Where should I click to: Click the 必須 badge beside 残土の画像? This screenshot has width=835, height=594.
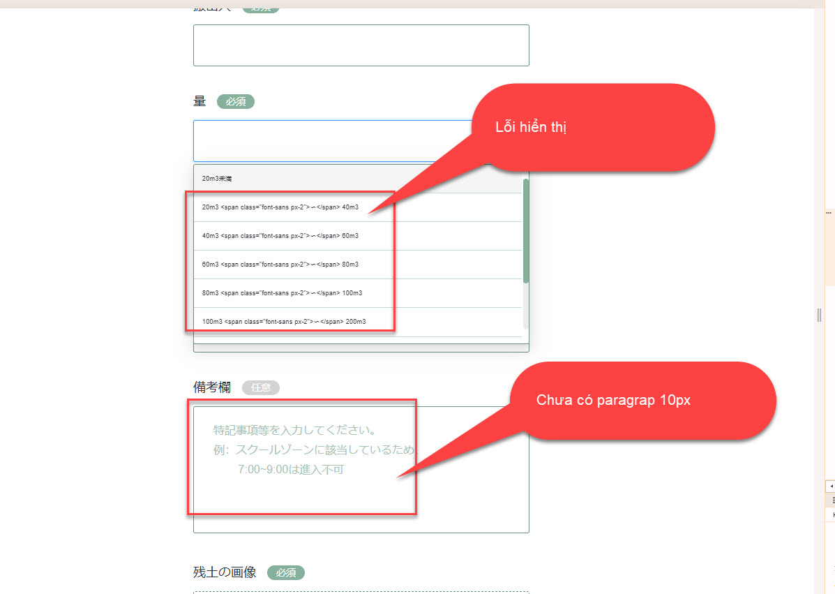(286, 573)
